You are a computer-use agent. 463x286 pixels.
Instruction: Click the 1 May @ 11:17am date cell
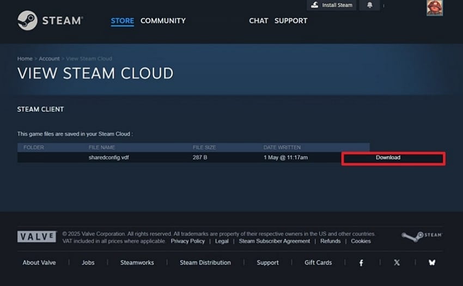coord(285,157)
